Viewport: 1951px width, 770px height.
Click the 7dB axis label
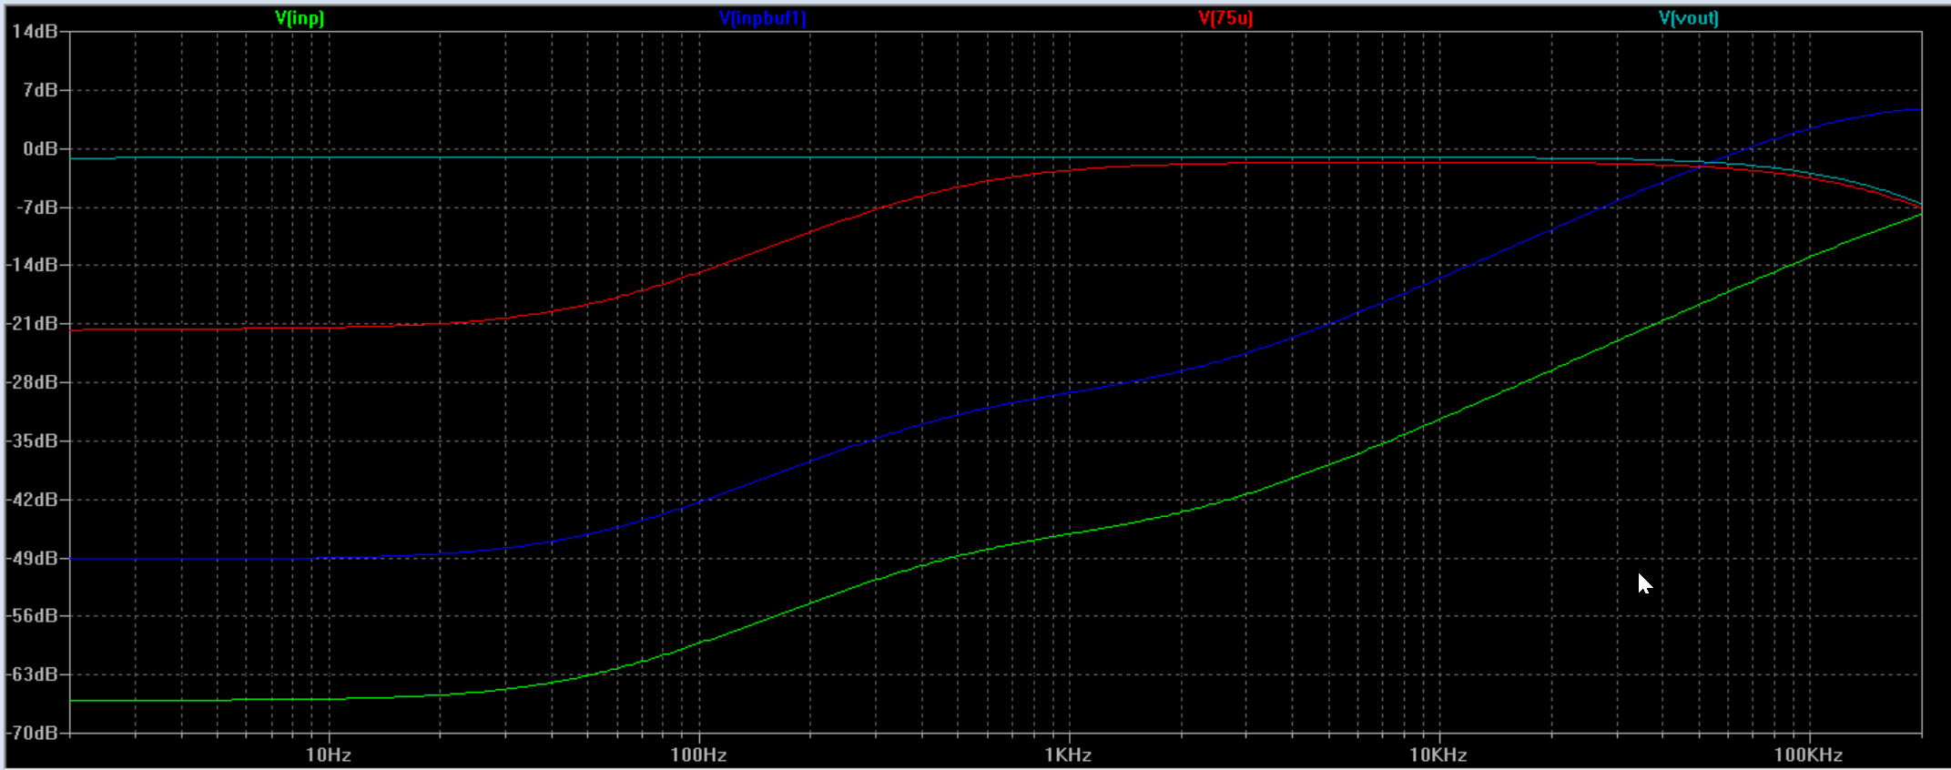point(41,90)
